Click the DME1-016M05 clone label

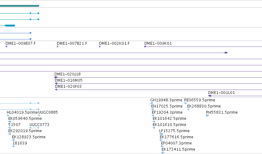[x=69, y=80]
